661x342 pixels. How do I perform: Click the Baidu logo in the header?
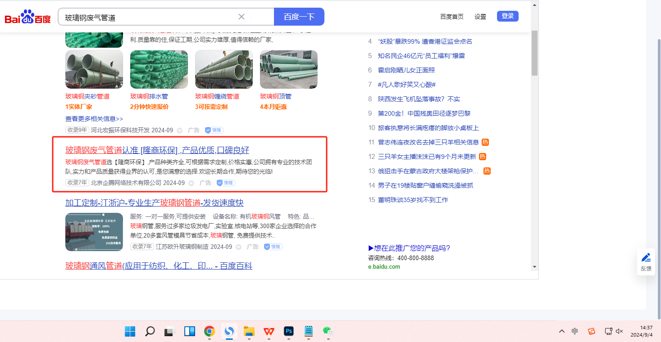point(28,17)
